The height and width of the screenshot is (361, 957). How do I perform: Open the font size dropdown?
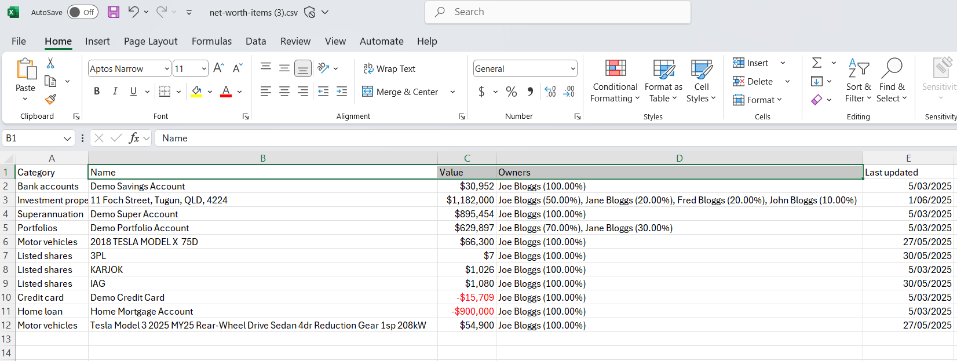(x=204, y=69)
